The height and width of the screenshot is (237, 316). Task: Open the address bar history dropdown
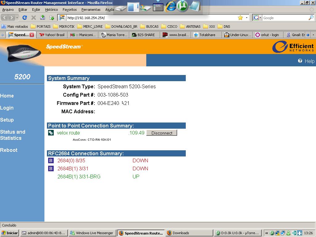pyautogui.click(x=247, y=18)
